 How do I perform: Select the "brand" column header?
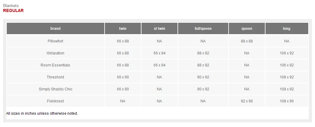coord(55,29)
